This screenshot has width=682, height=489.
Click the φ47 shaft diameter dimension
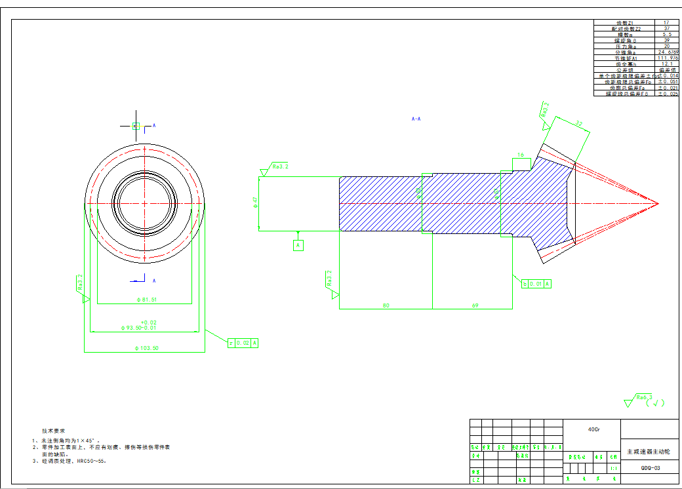[x=255, y=203]
